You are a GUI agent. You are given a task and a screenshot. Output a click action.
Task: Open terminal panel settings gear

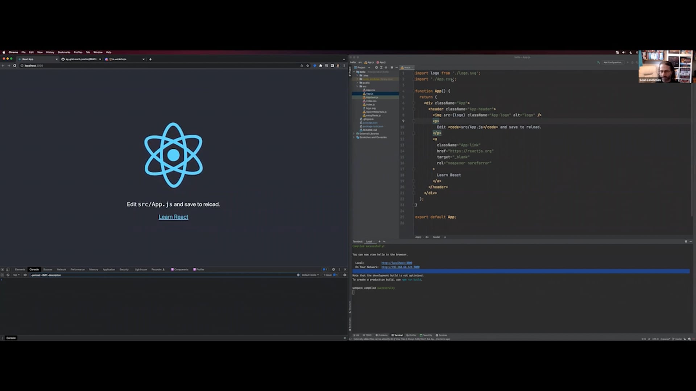pos(685,241)
